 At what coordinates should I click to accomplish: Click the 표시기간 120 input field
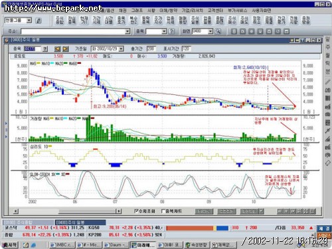[x=186, y=49]
